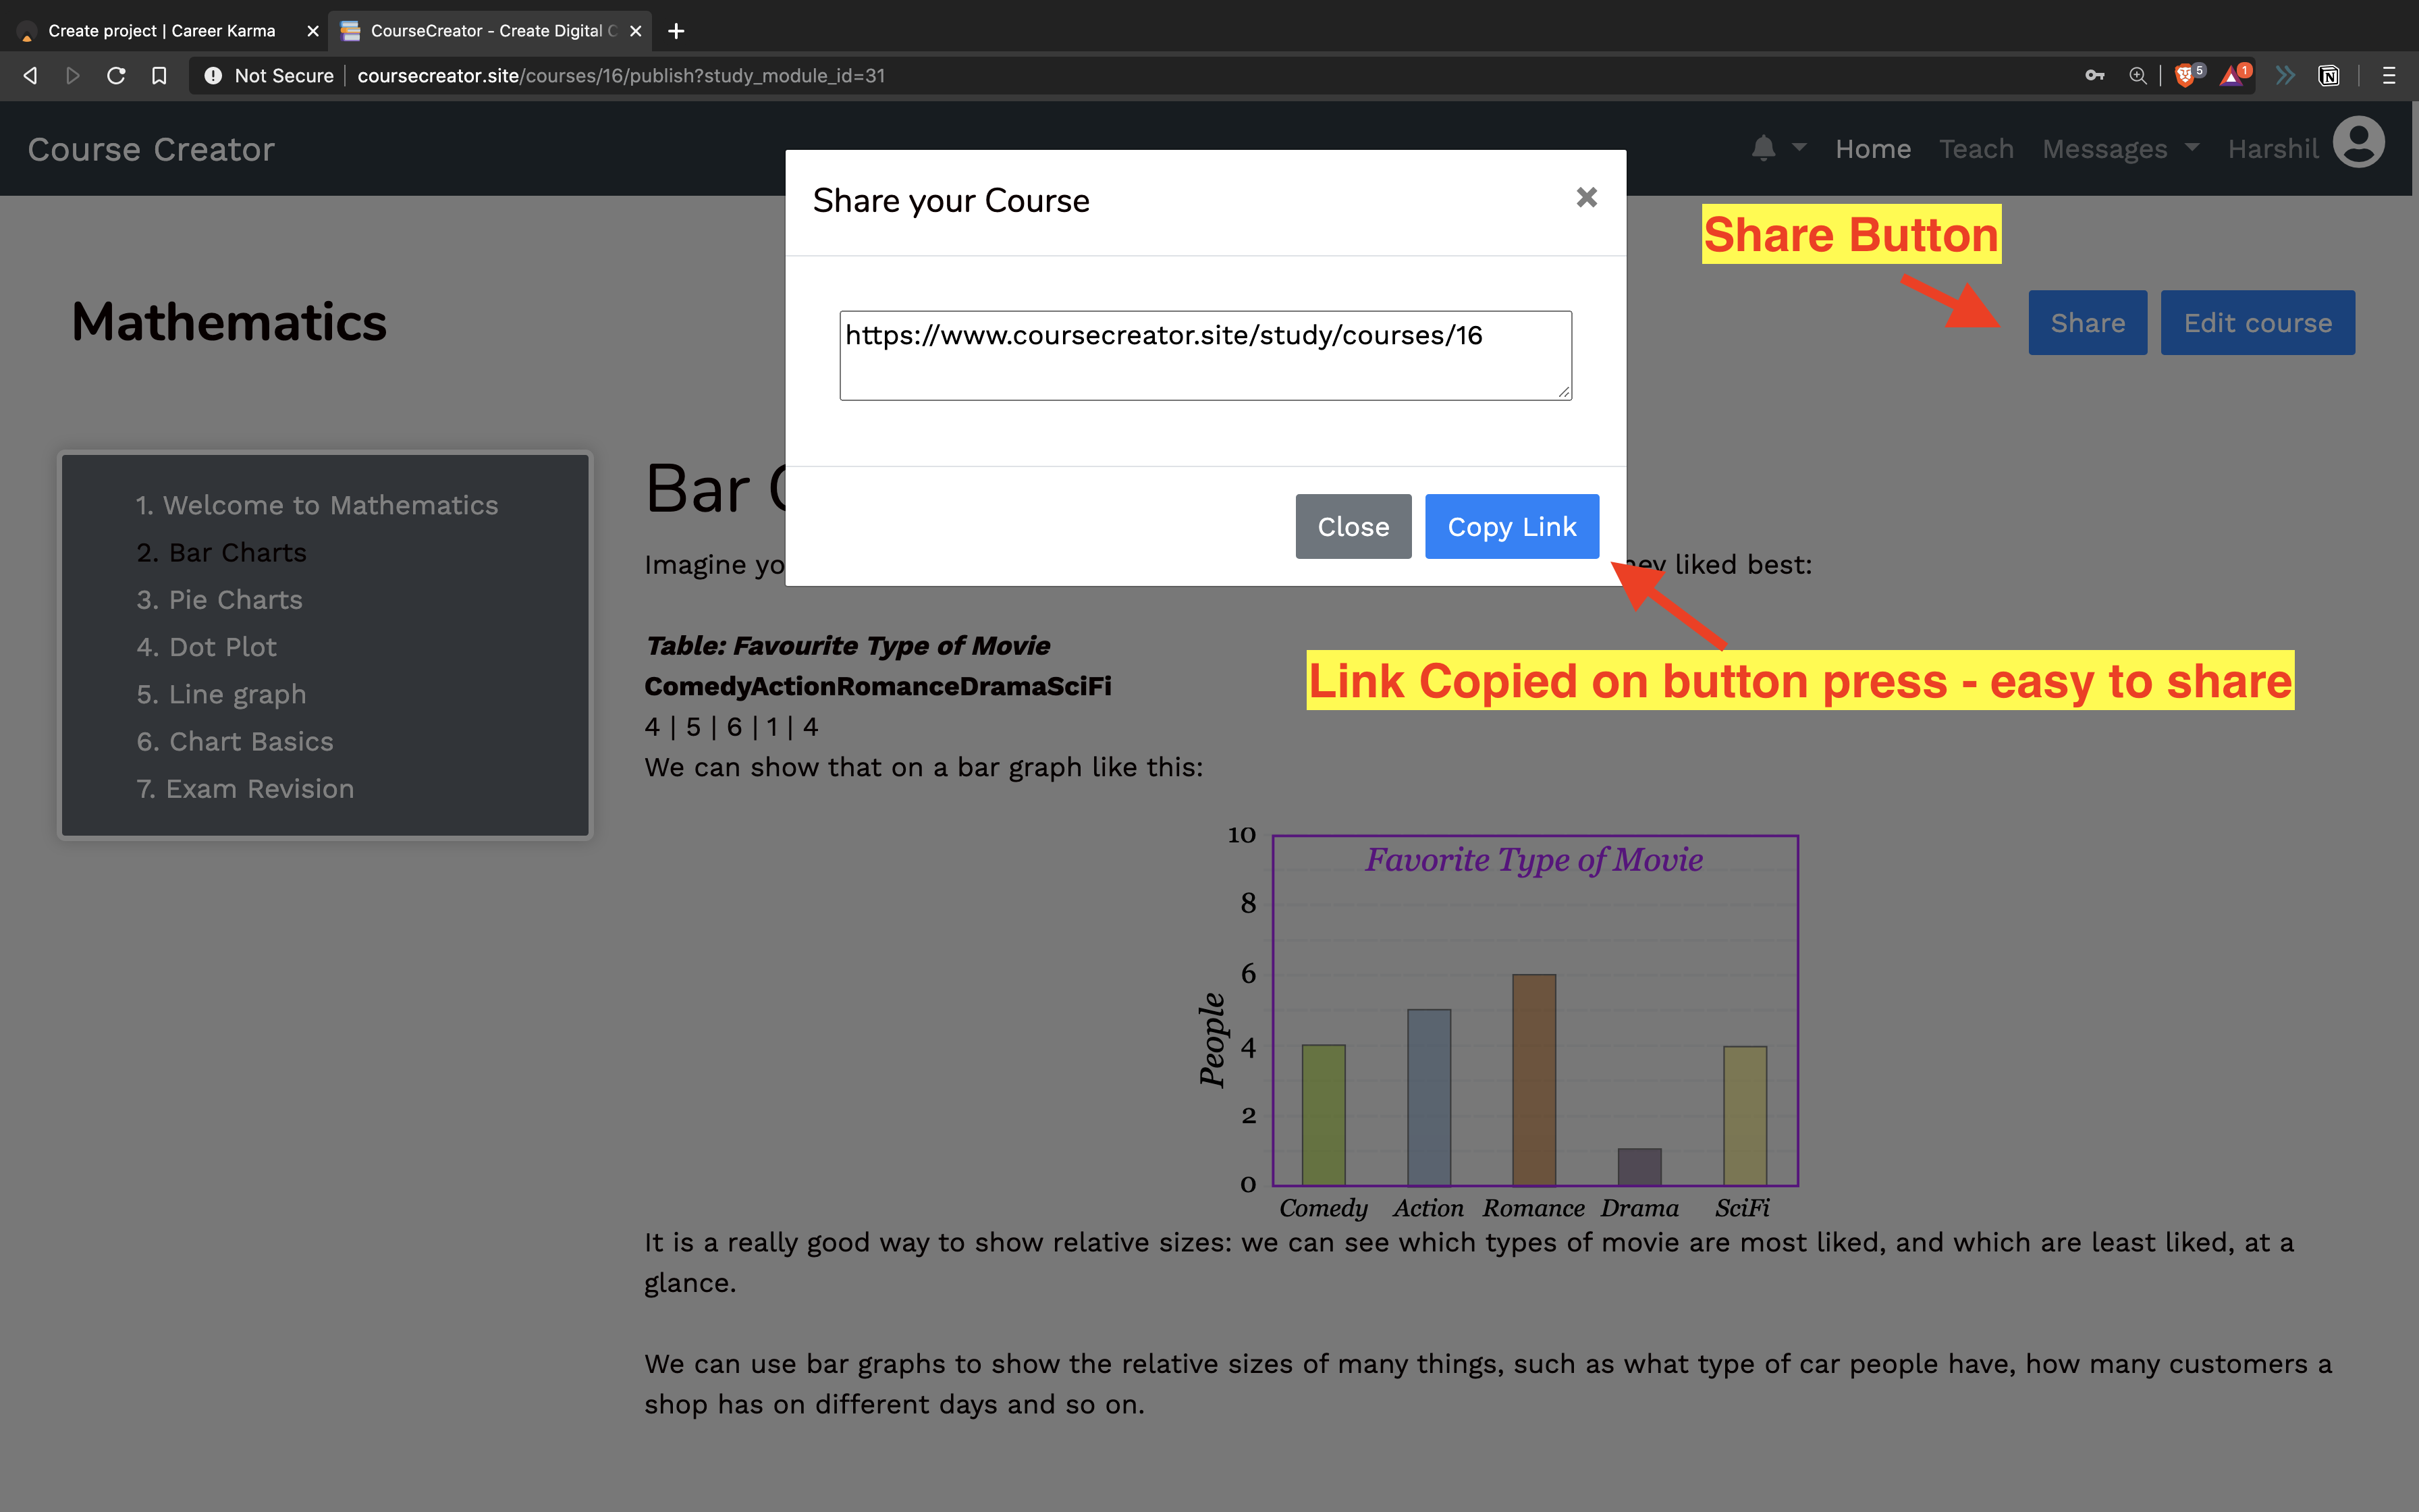Viewport: 2419px width, 1512px height.
Task: Click the Harshil profile avatar icon
Action: [2358, 143]
